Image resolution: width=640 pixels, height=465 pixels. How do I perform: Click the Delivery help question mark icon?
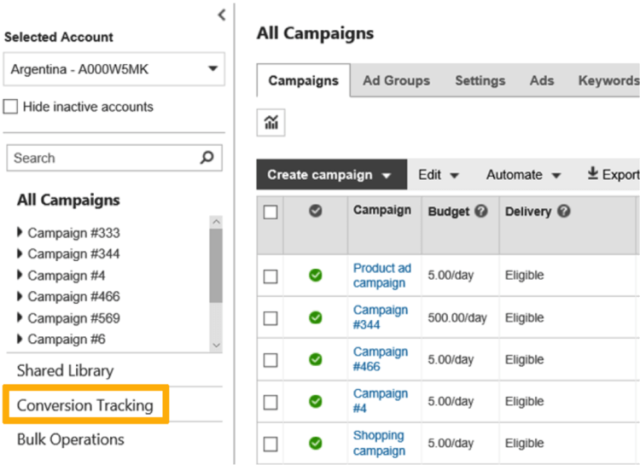563,212
